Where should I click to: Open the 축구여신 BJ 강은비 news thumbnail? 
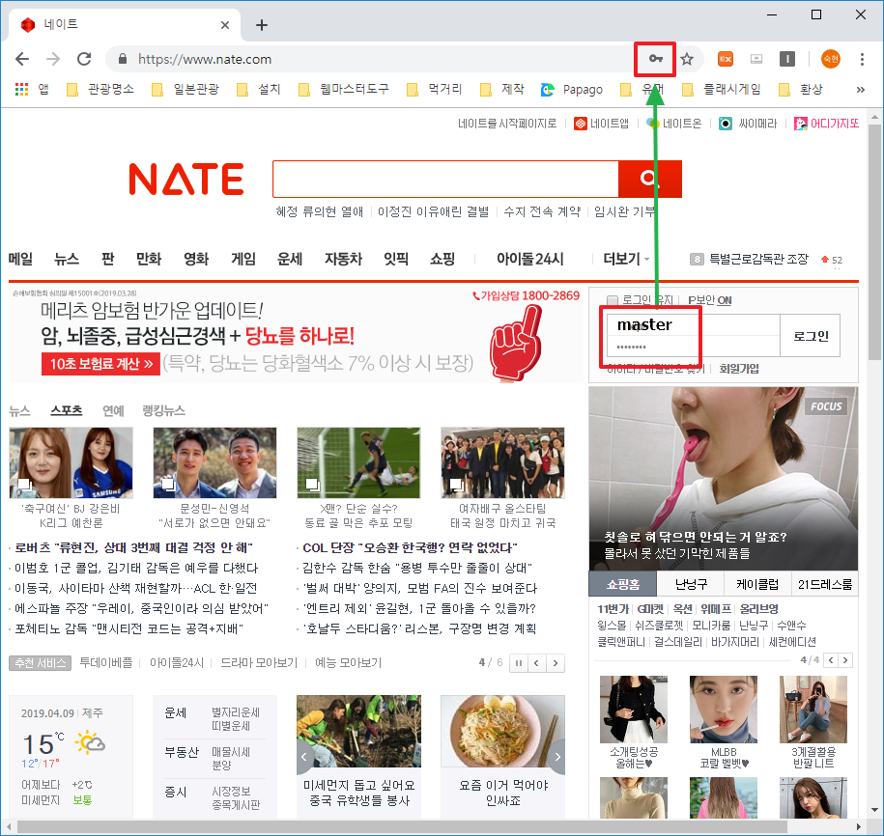(x=71, y=462)
